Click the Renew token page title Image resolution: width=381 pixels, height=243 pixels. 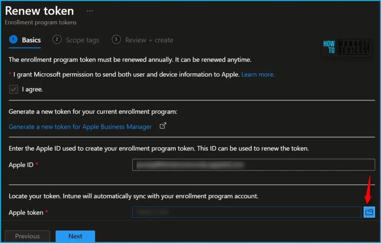click(39, 11)
